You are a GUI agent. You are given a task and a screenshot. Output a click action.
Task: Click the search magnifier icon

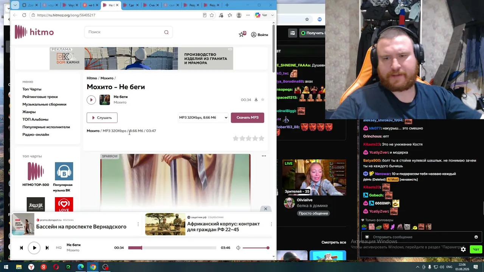[x=166, y=32]
